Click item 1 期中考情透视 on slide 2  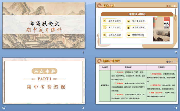click(112, 21)
